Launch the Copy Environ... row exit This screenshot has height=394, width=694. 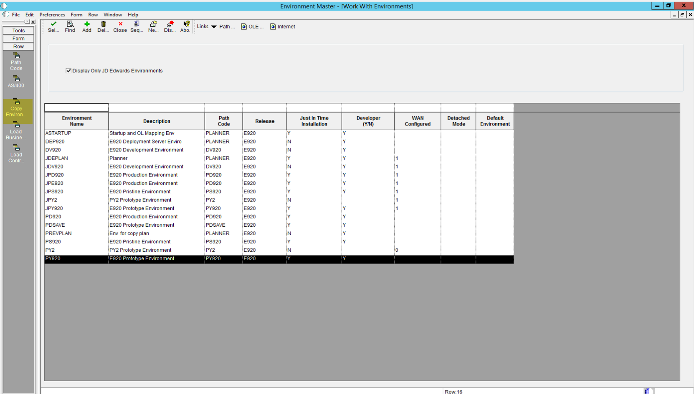click(16, 108)
